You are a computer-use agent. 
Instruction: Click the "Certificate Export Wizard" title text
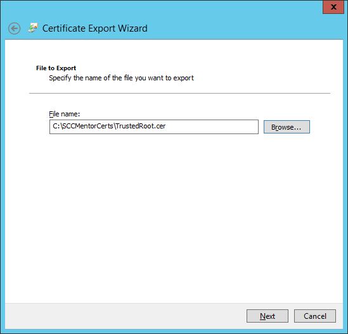pos(95,28)
